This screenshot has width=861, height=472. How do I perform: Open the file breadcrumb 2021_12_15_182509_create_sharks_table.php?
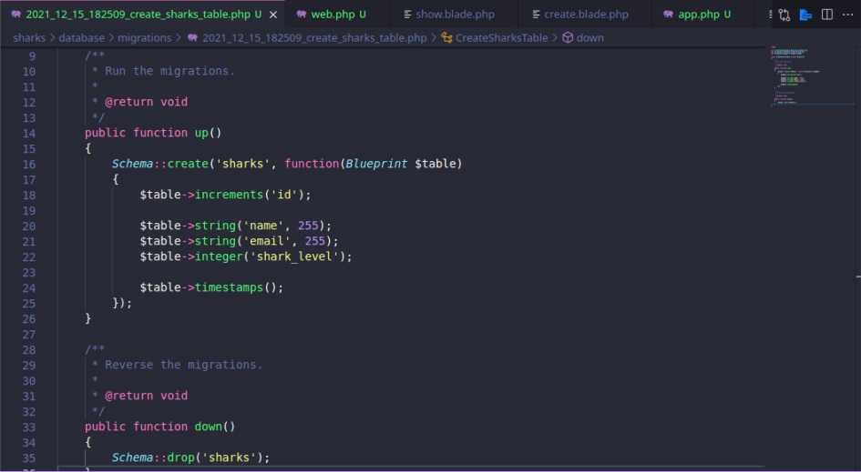pyautogui.click(x=314, y=38)
